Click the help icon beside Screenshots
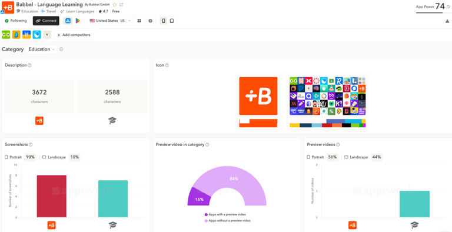 click(x=31, y=145)
